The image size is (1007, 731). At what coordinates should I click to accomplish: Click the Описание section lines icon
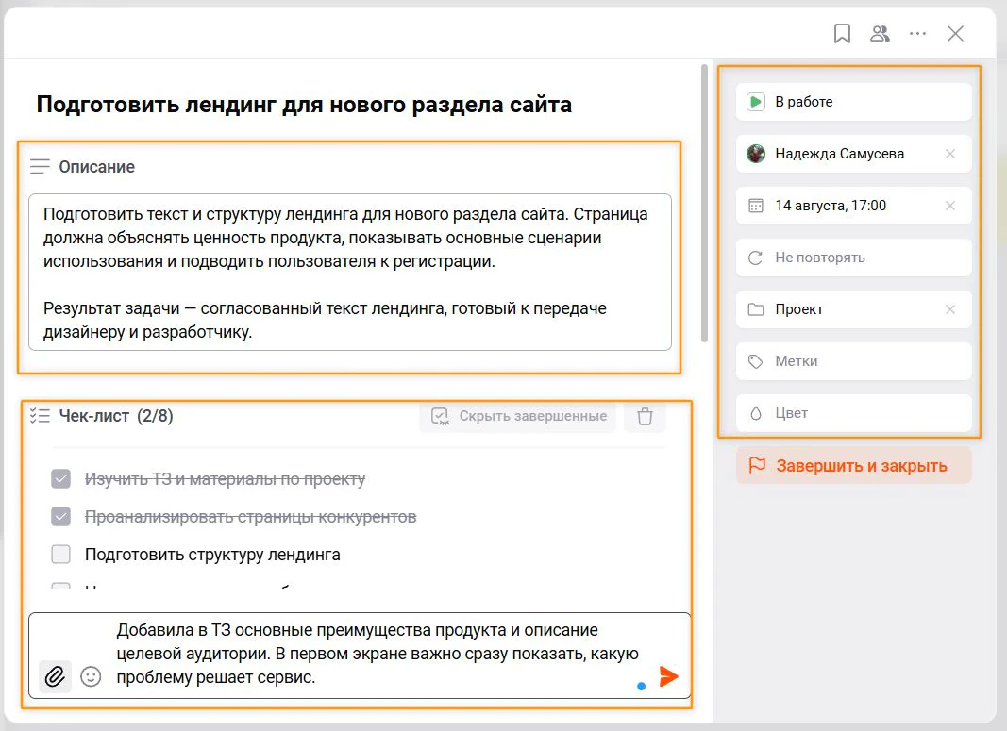point(40,167)
